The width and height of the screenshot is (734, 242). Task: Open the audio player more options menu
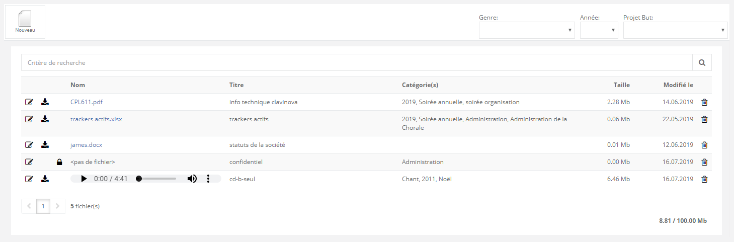208,179
